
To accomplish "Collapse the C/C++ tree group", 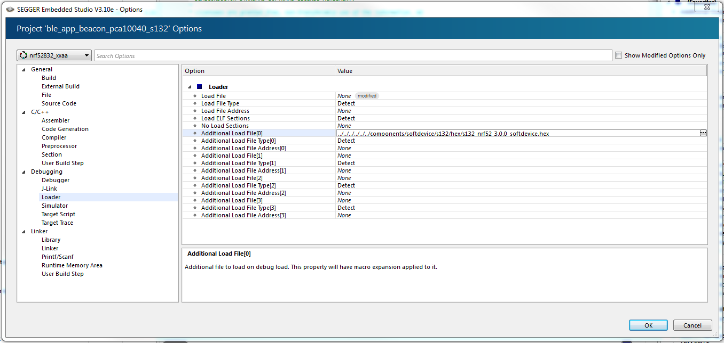I will point(23,112).
